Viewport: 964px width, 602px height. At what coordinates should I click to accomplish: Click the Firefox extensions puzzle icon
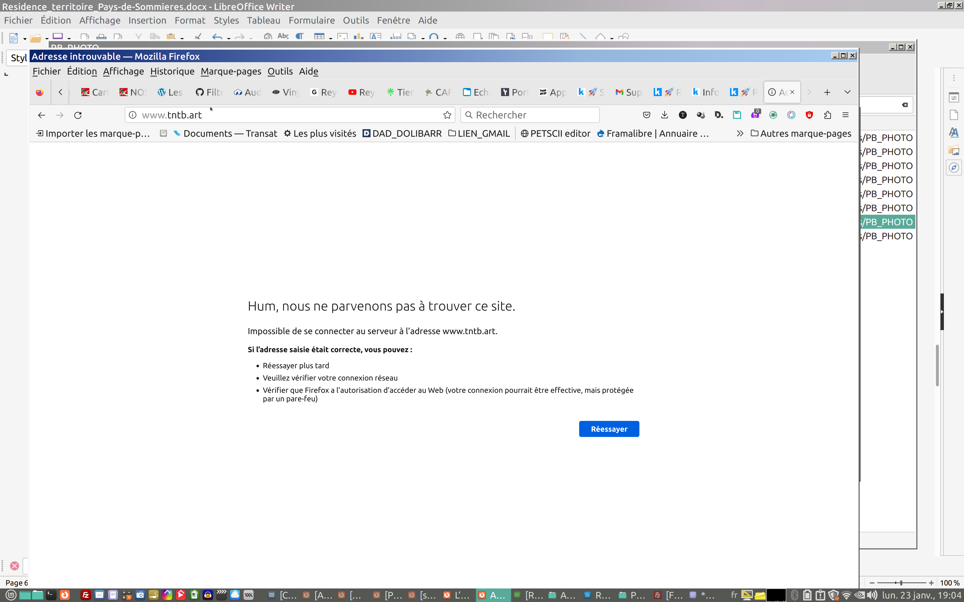coord(827,115)
